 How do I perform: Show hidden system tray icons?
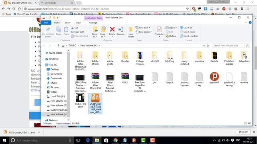click(214, 140)
